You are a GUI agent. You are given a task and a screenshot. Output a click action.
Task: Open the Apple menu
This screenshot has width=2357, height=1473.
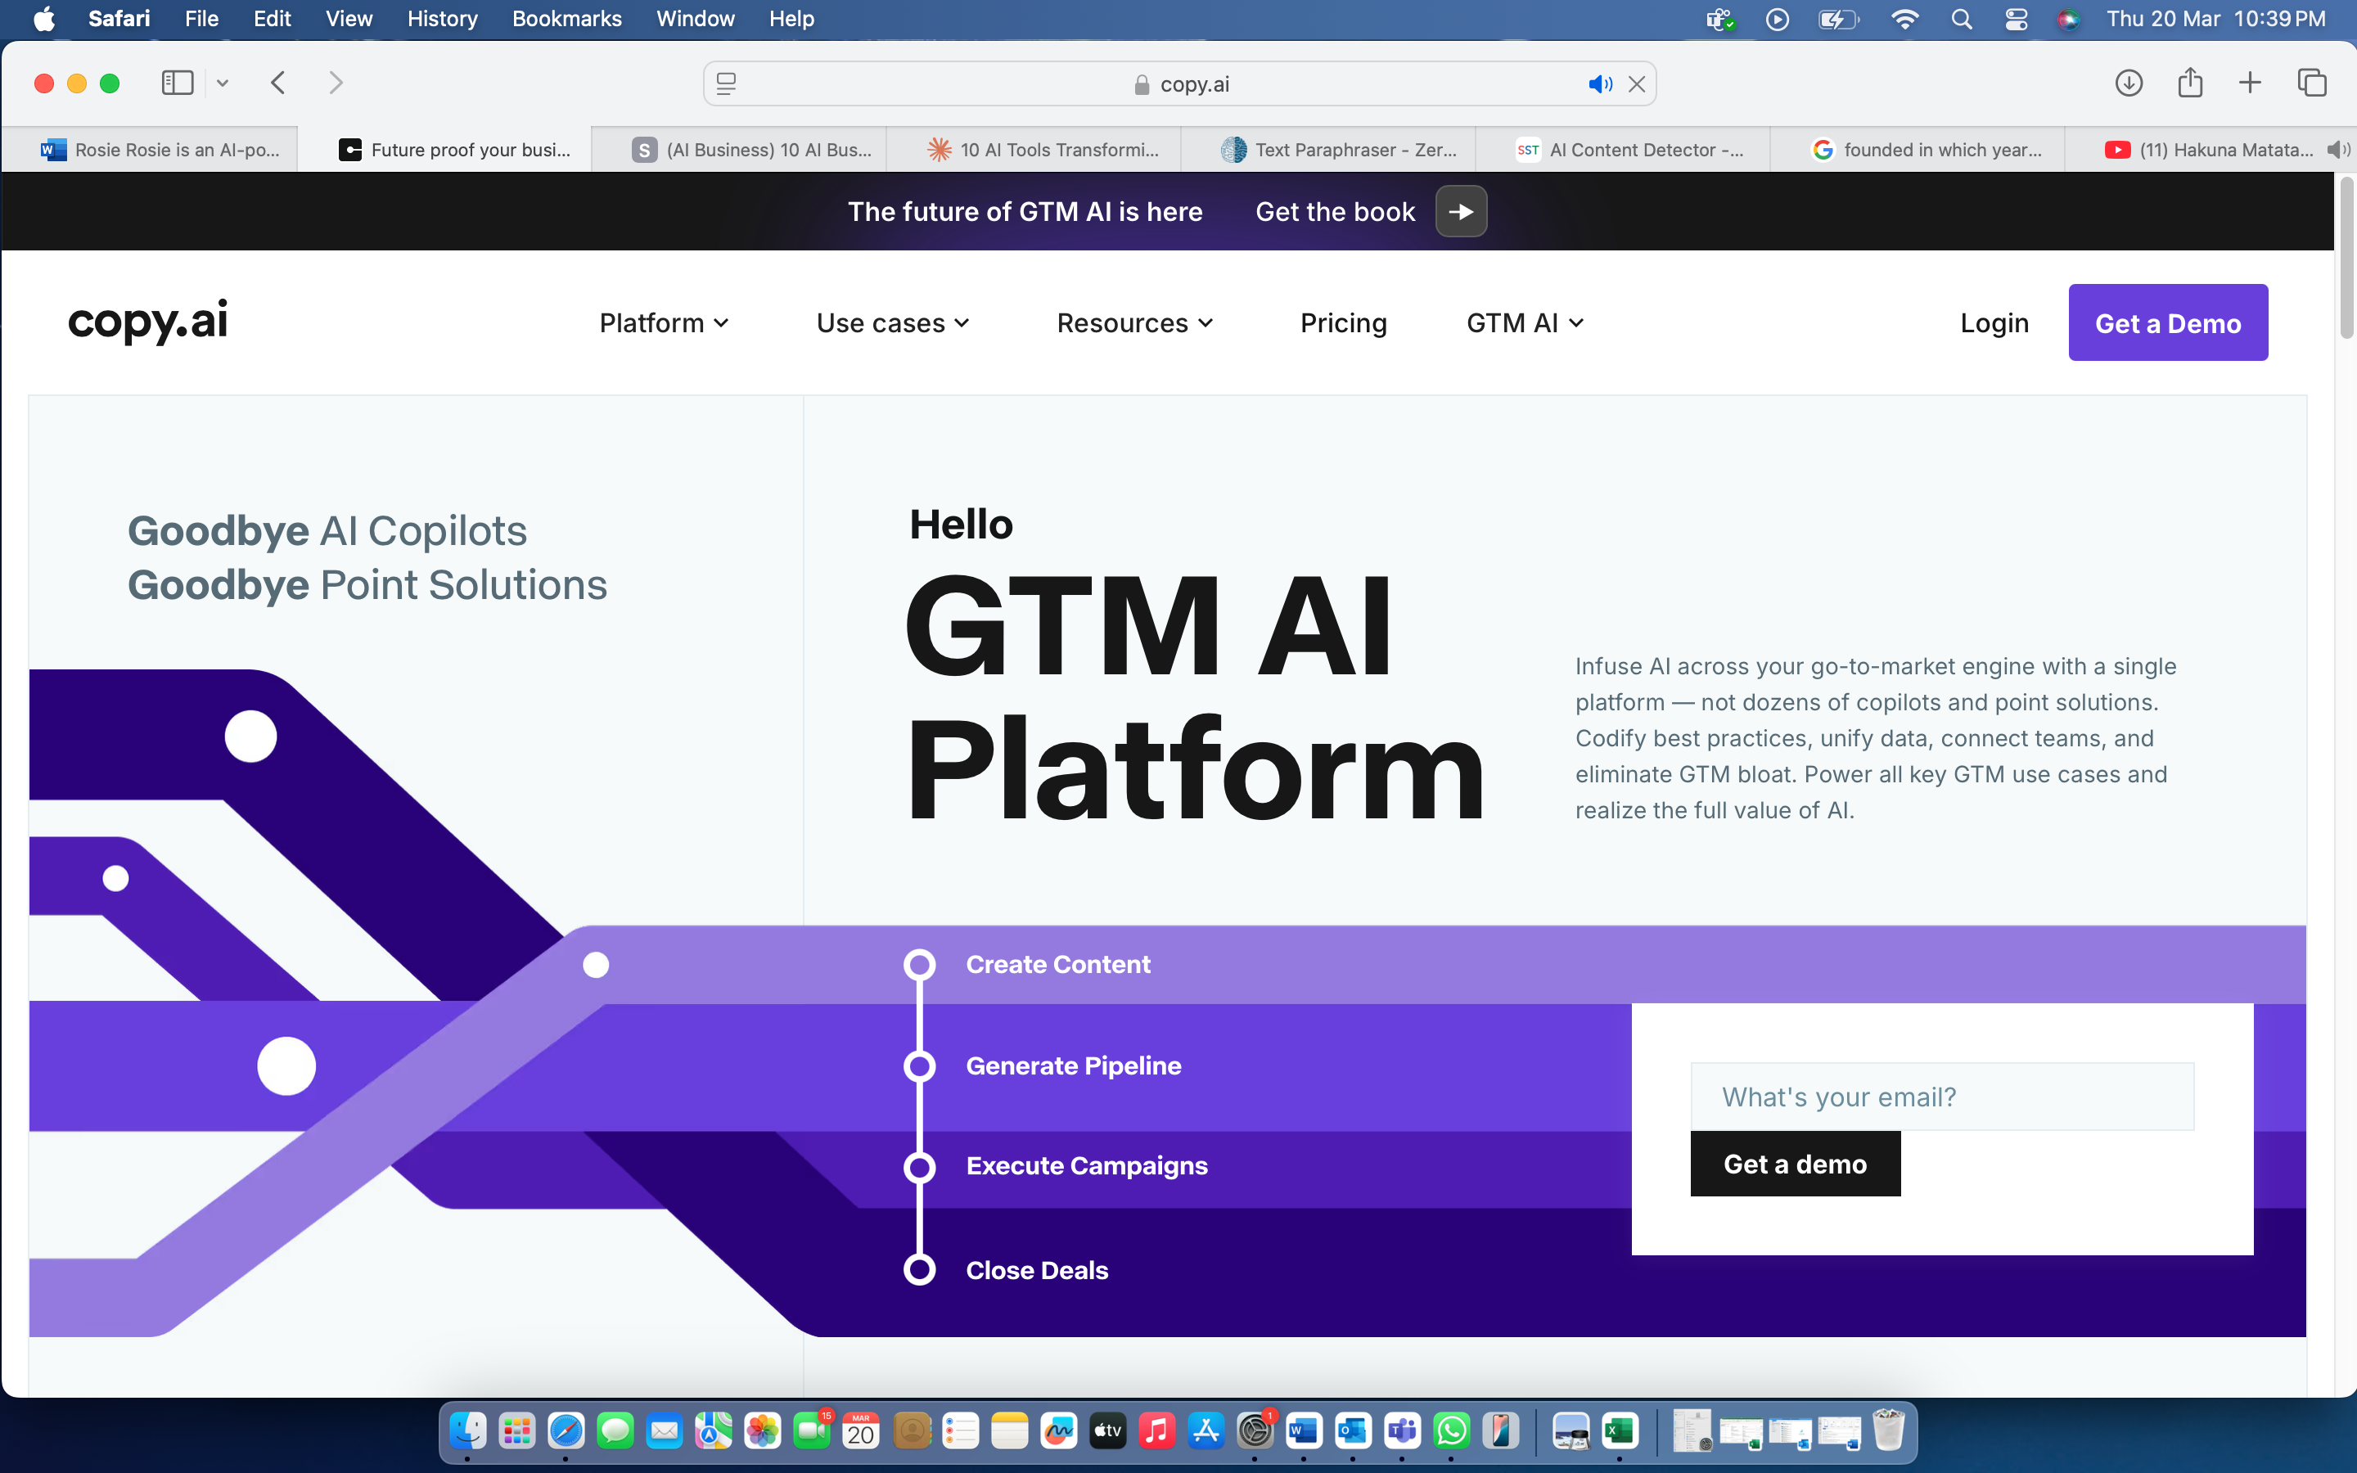pos(44,19)
